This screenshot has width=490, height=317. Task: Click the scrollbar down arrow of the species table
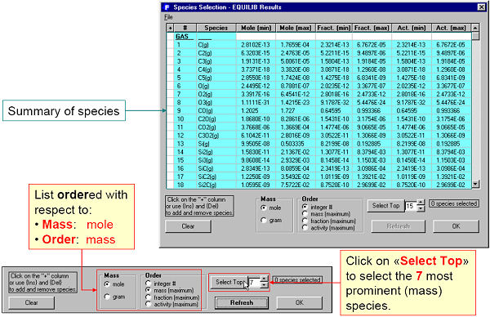475,184
